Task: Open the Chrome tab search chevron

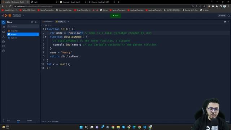Action: [x=212, y=2]
